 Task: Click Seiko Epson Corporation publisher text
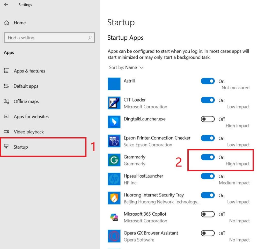point(148,145)
